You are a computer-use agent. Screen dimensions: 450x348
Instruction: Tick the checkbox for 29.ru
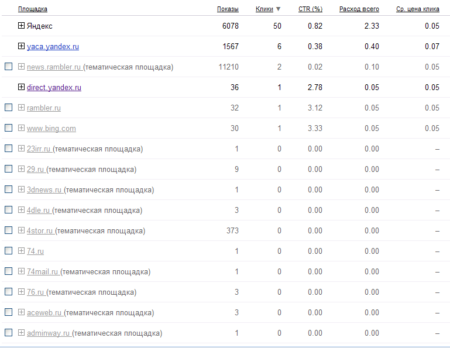coord(9,168)
